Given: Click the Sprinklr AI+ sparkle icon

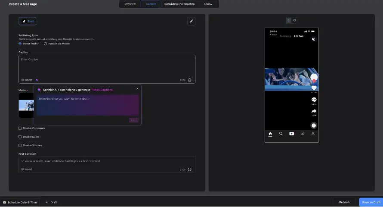Looking at the screenshot, I should (39, 90).
